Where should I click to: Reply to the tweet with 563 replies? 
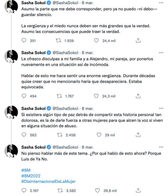tap(24, 135)
